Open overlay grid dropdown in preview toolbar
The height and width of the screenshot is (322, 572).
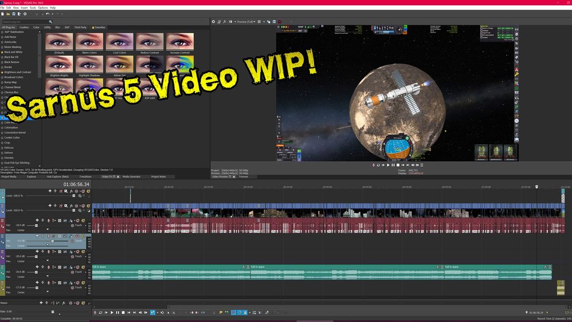(264, 22)
